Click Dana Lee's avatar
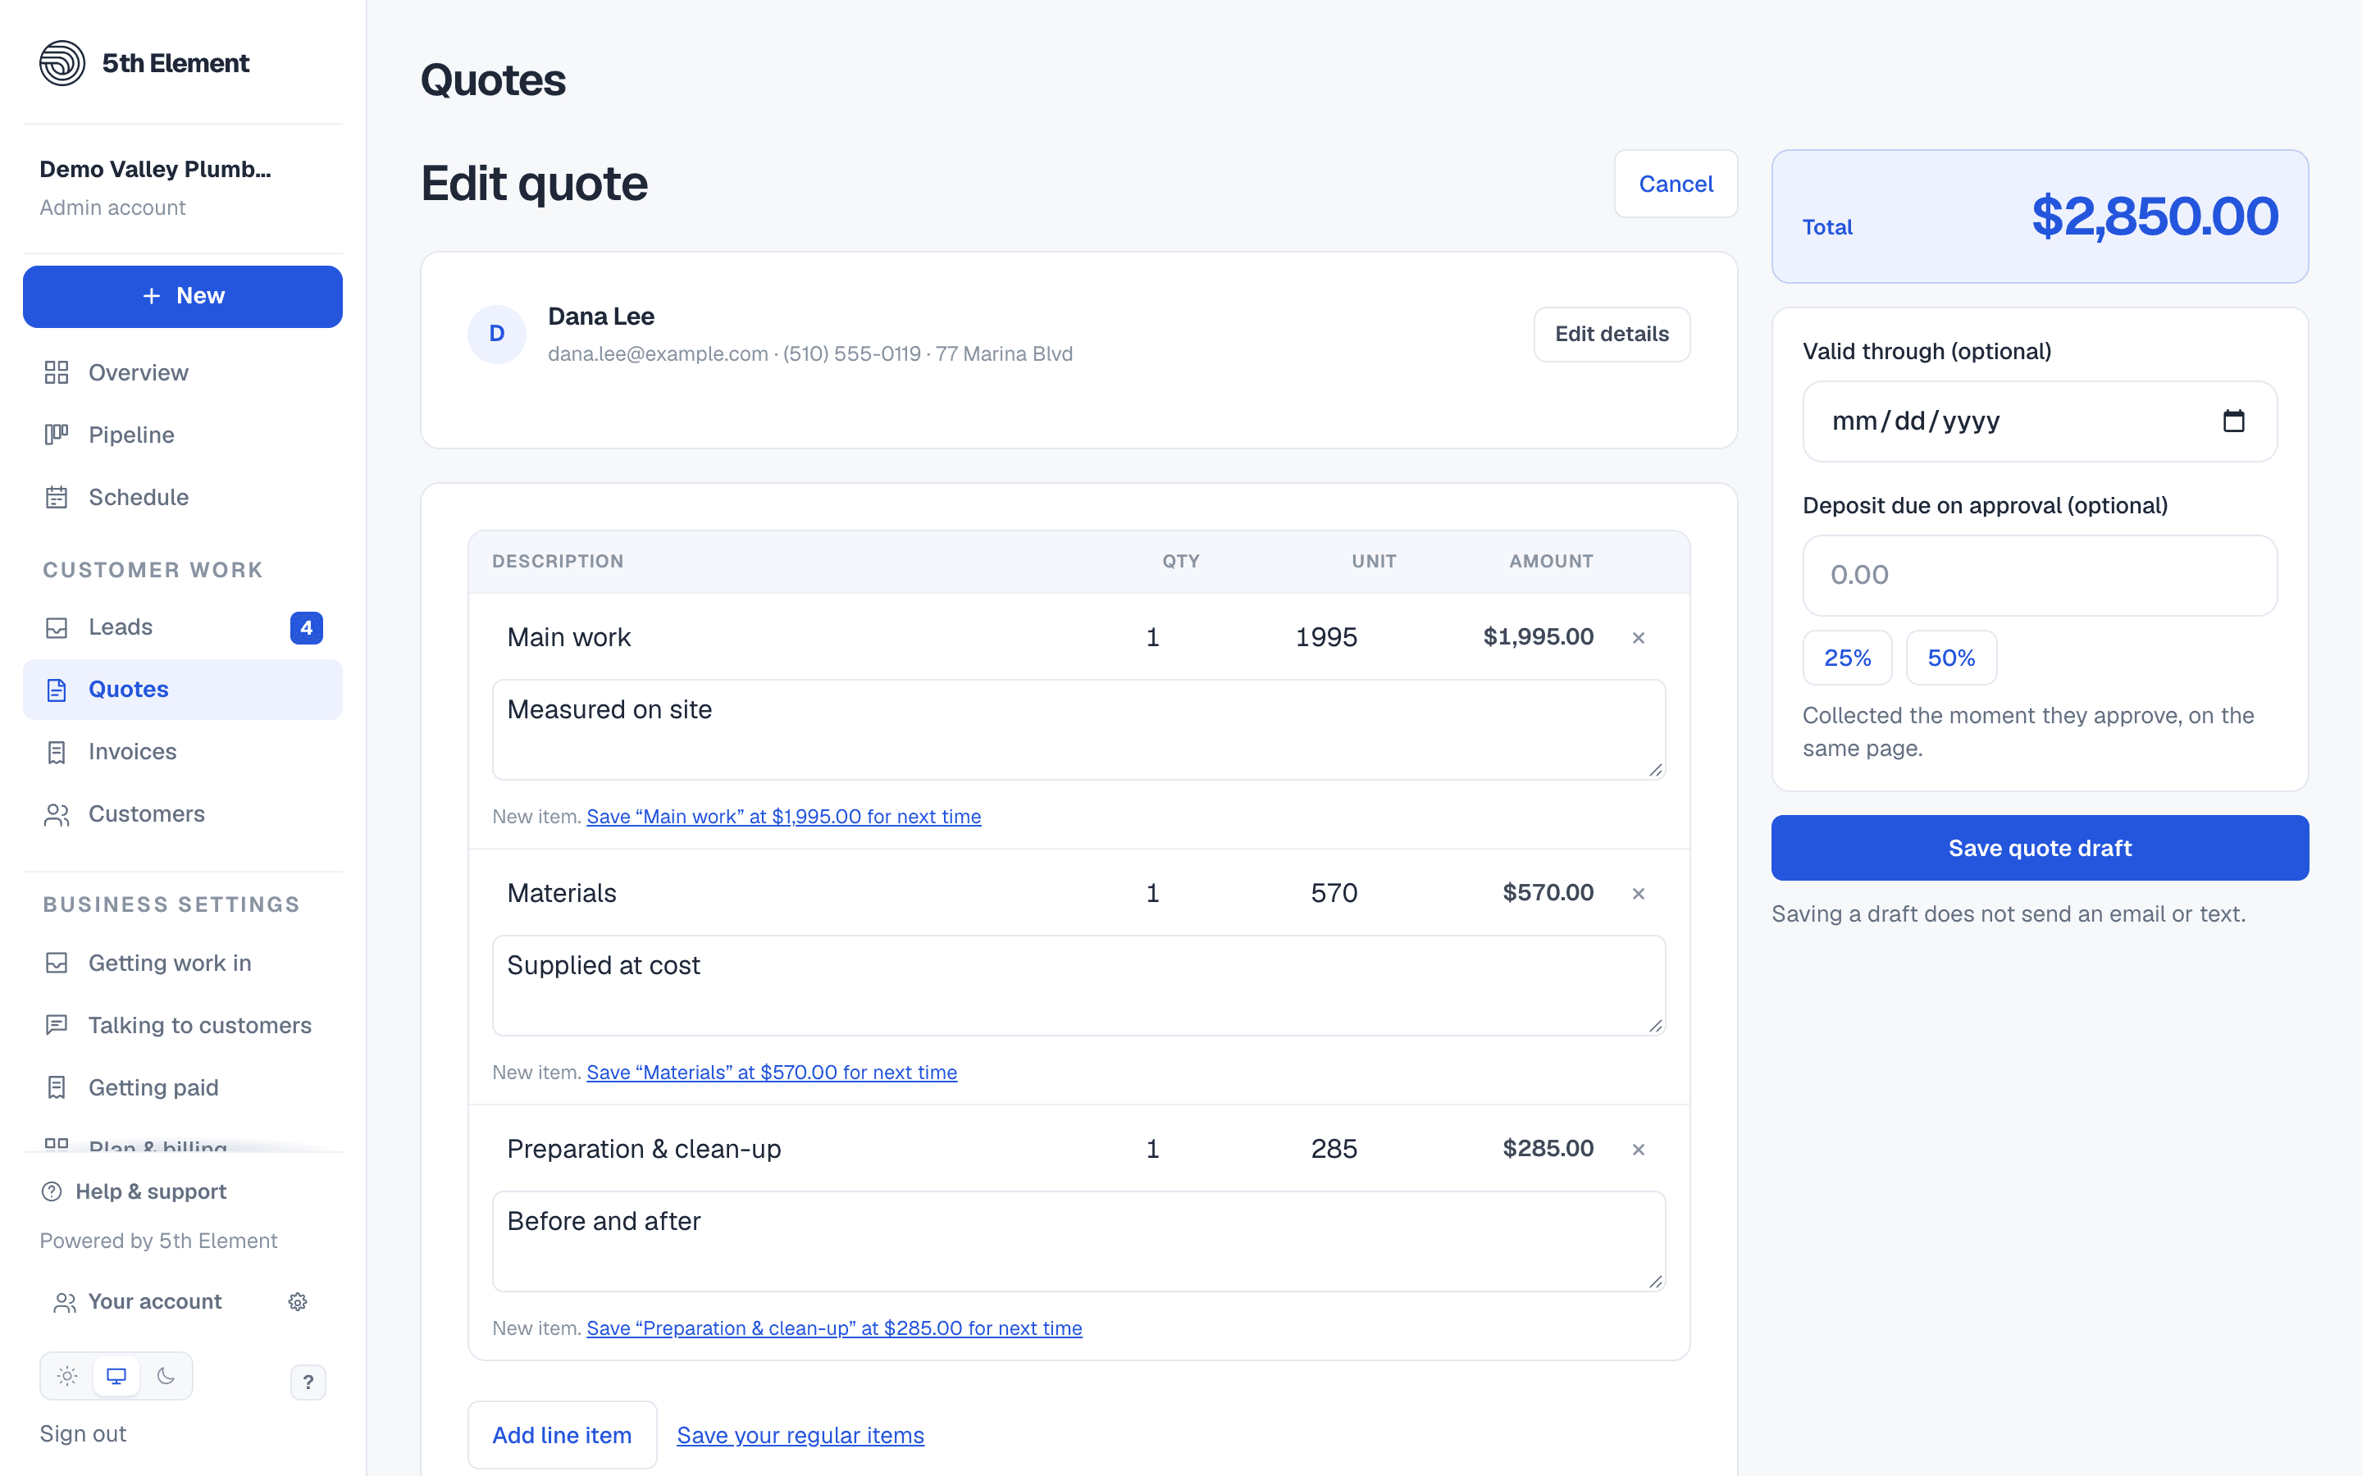The height and width of the screenshot is (1476, 2362). (497, 335)
